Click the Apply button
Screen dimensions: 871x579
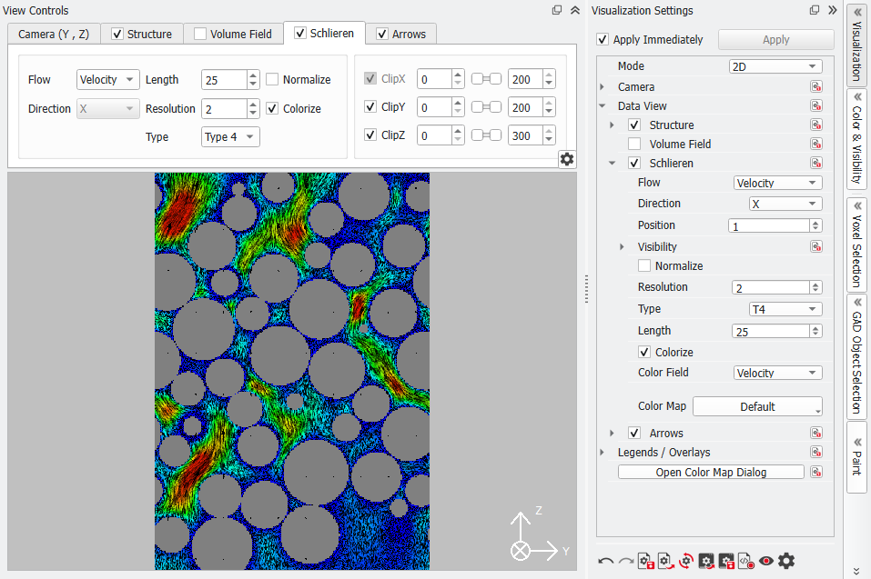tap(776, 39)
